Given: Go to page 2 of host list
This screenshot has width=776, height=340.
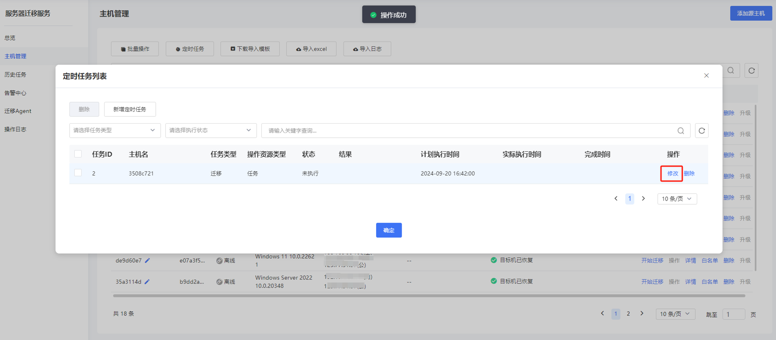Looking at the screenshot, I should point(628,313).
